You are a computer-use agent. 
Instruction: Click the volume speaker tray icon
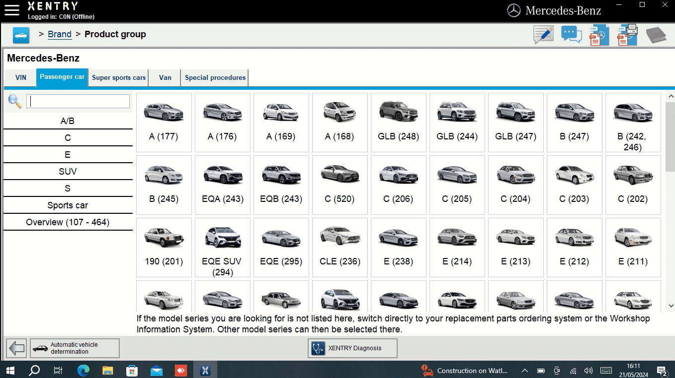point(589,370)
